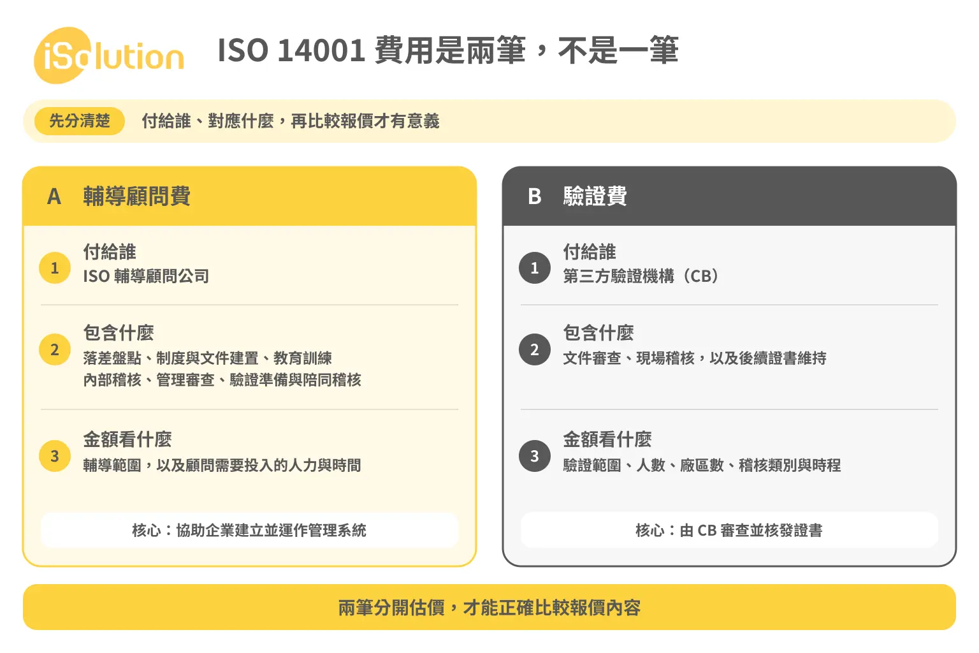The image size is (979, 653).
Task: Click the text 驗證範圍、人數、廠區數、稽核類別與時程
Action: tap(702, 466)
